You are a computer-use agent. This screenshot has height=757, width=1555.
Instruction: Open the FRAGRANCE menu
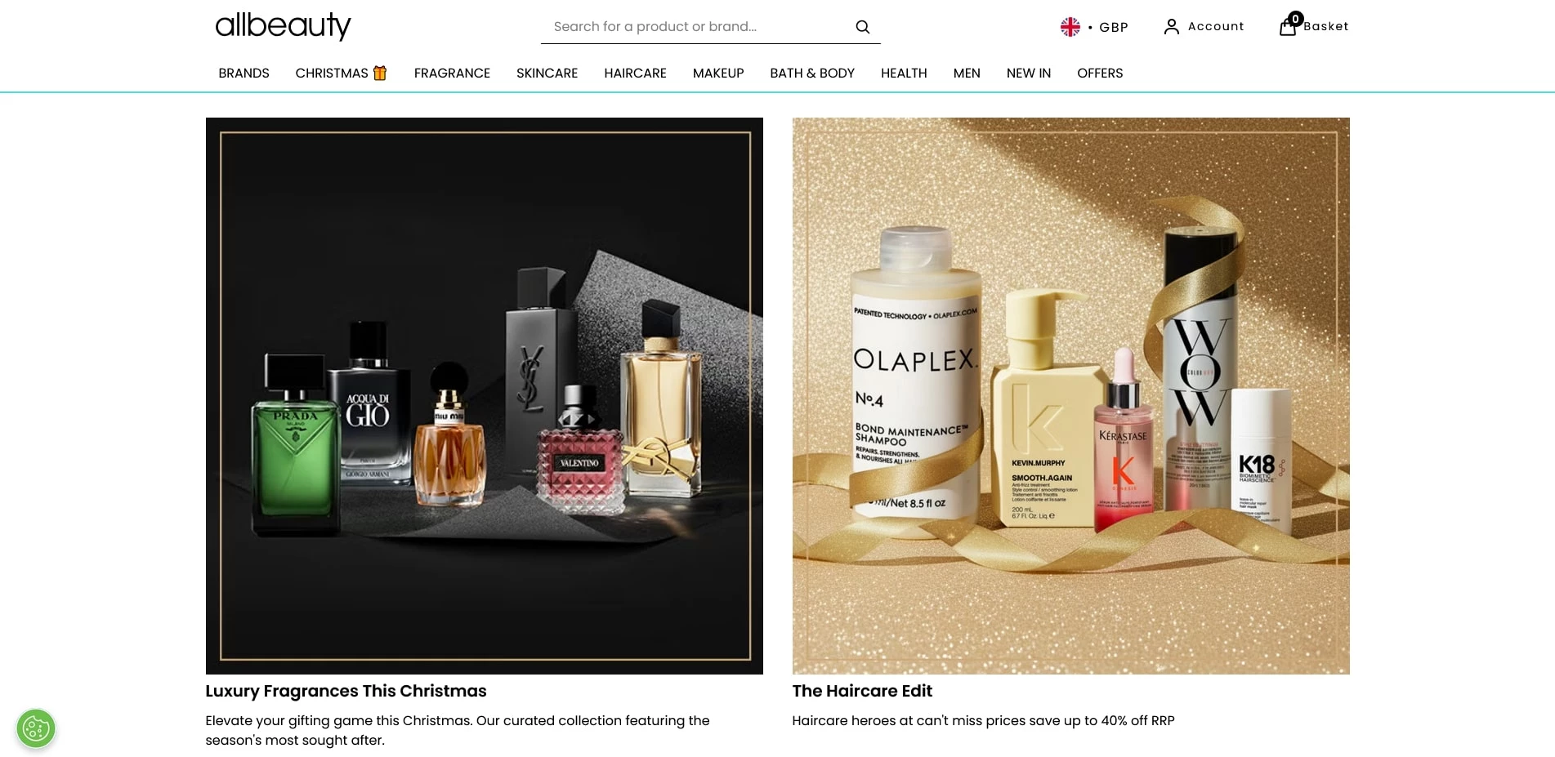(452, 73)
